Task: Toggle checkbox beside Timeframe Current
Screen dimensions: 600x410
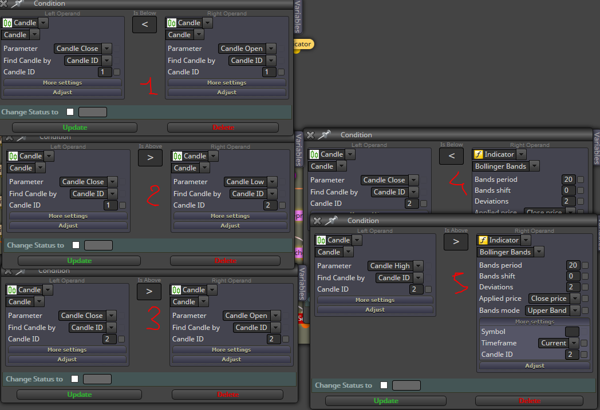Action: click(x=584, y=343)
